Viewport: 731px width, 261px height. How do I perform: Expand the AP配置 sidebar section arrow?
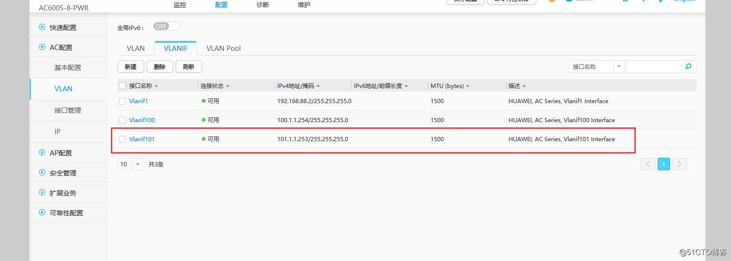pyautogui.click(x=42, y=153)
